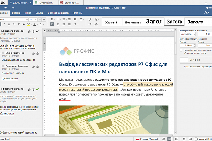Image resolution: width=212 pixels, height=141 pixels.
Task: Apply italic formatting
Action: tap(4, 24)
